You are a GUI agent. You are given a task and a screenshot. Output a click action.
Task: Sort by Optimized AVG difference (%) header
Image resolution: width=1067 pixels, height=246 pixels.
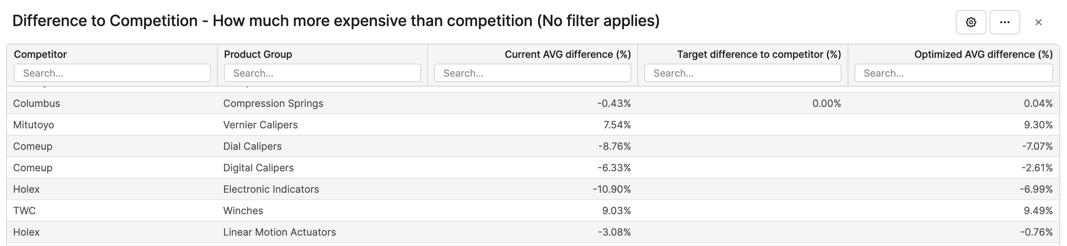point(983,54)
